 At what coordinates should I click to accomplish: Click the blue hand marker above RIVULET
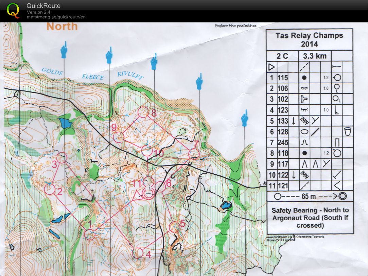pos(154,61)
